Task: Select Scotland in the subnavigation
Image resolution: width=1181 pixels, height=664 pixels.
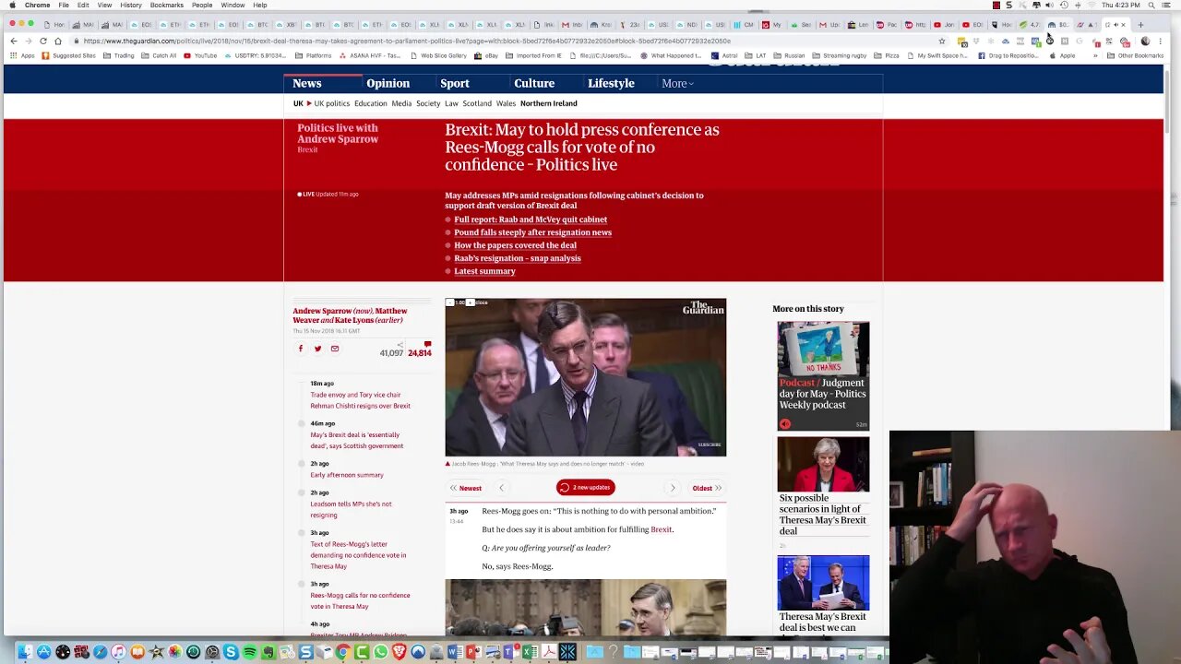Action: pos(477,103)
